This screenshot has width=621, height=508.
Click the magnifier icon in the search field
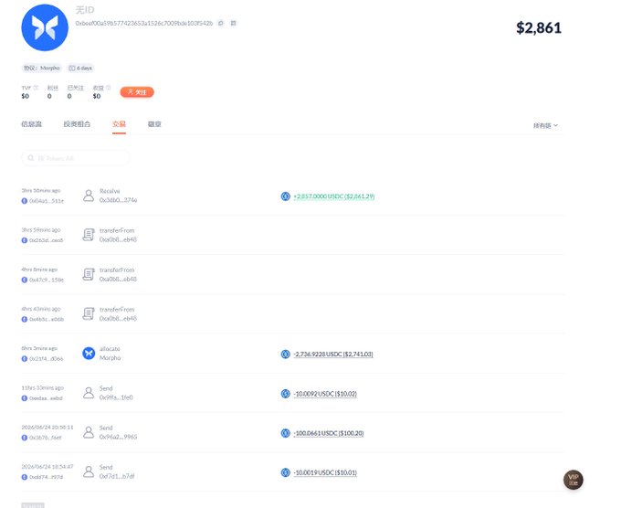pos(30,158)
